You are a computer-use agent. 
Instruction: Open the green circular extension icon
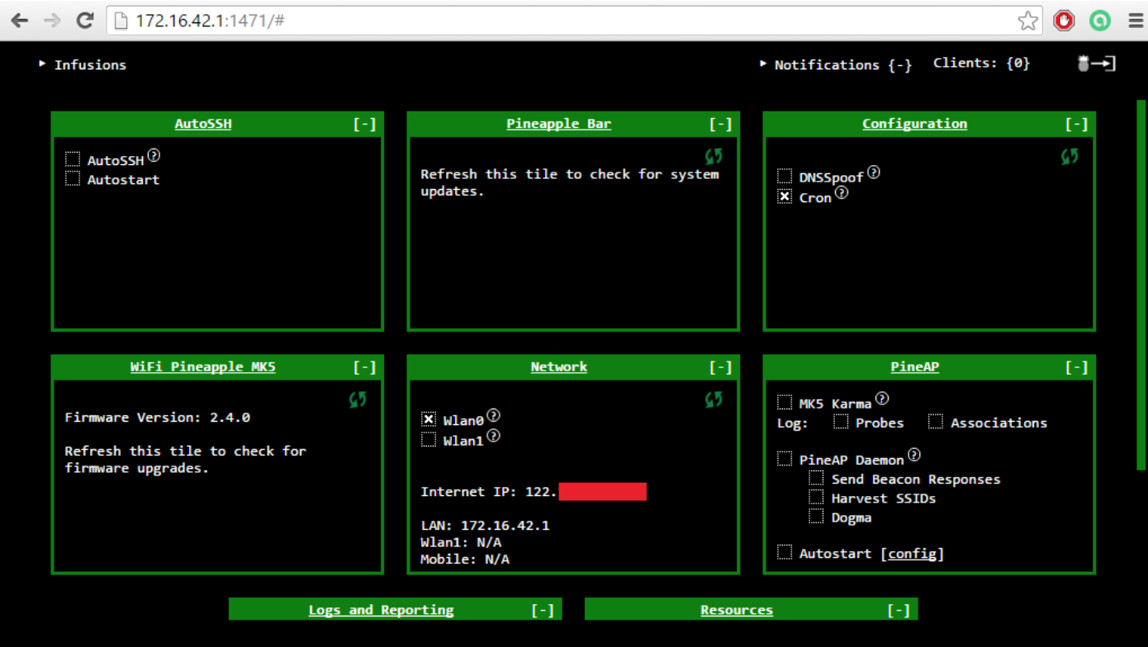tap(1099, 21)
